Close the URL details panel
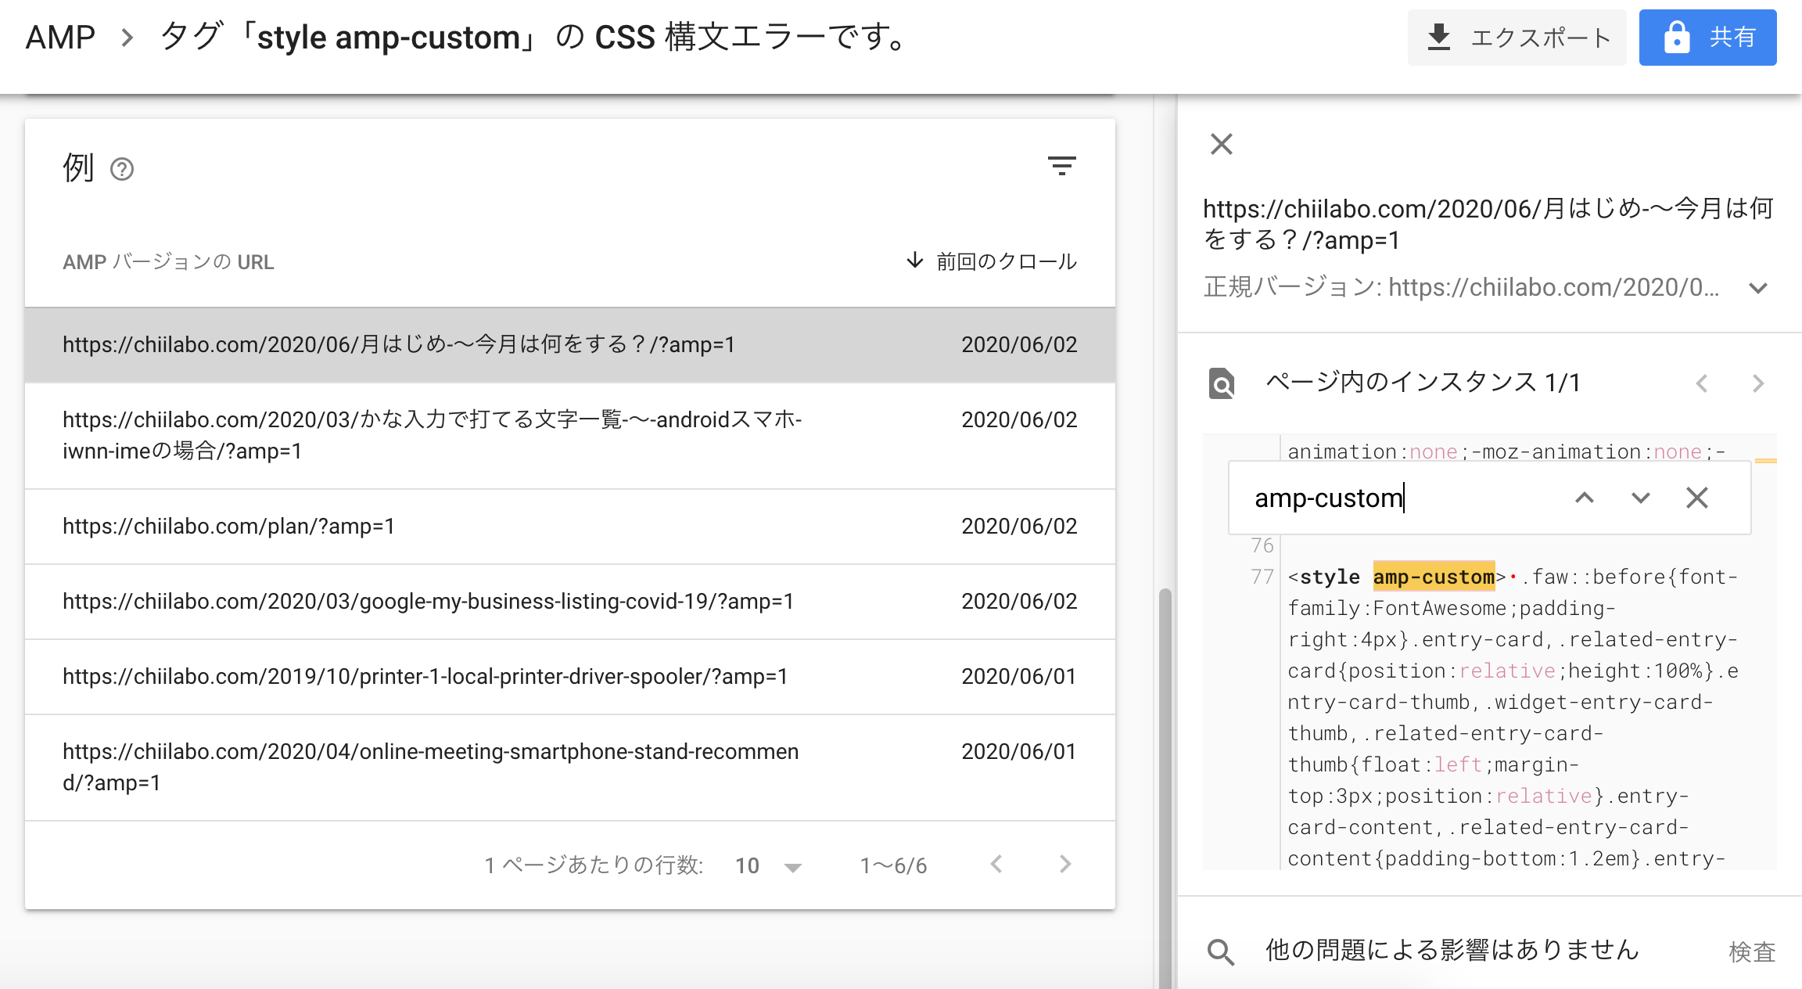The width and height of the screenshot is (1802, 989). coord(1220,144)
